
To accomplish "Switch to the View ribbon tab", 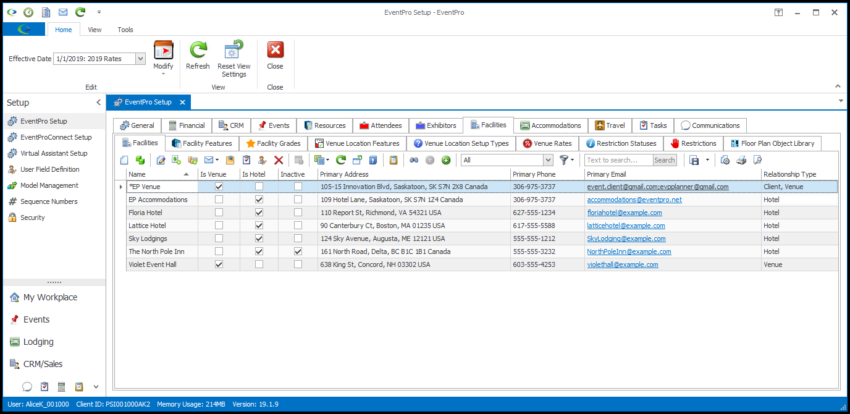I will pyautogui.click(x=95, y=30).
